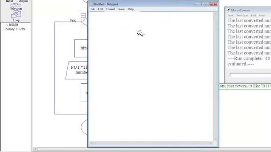
Task: Open the Notepad Edit menu
Action: (x=100, y=9)
